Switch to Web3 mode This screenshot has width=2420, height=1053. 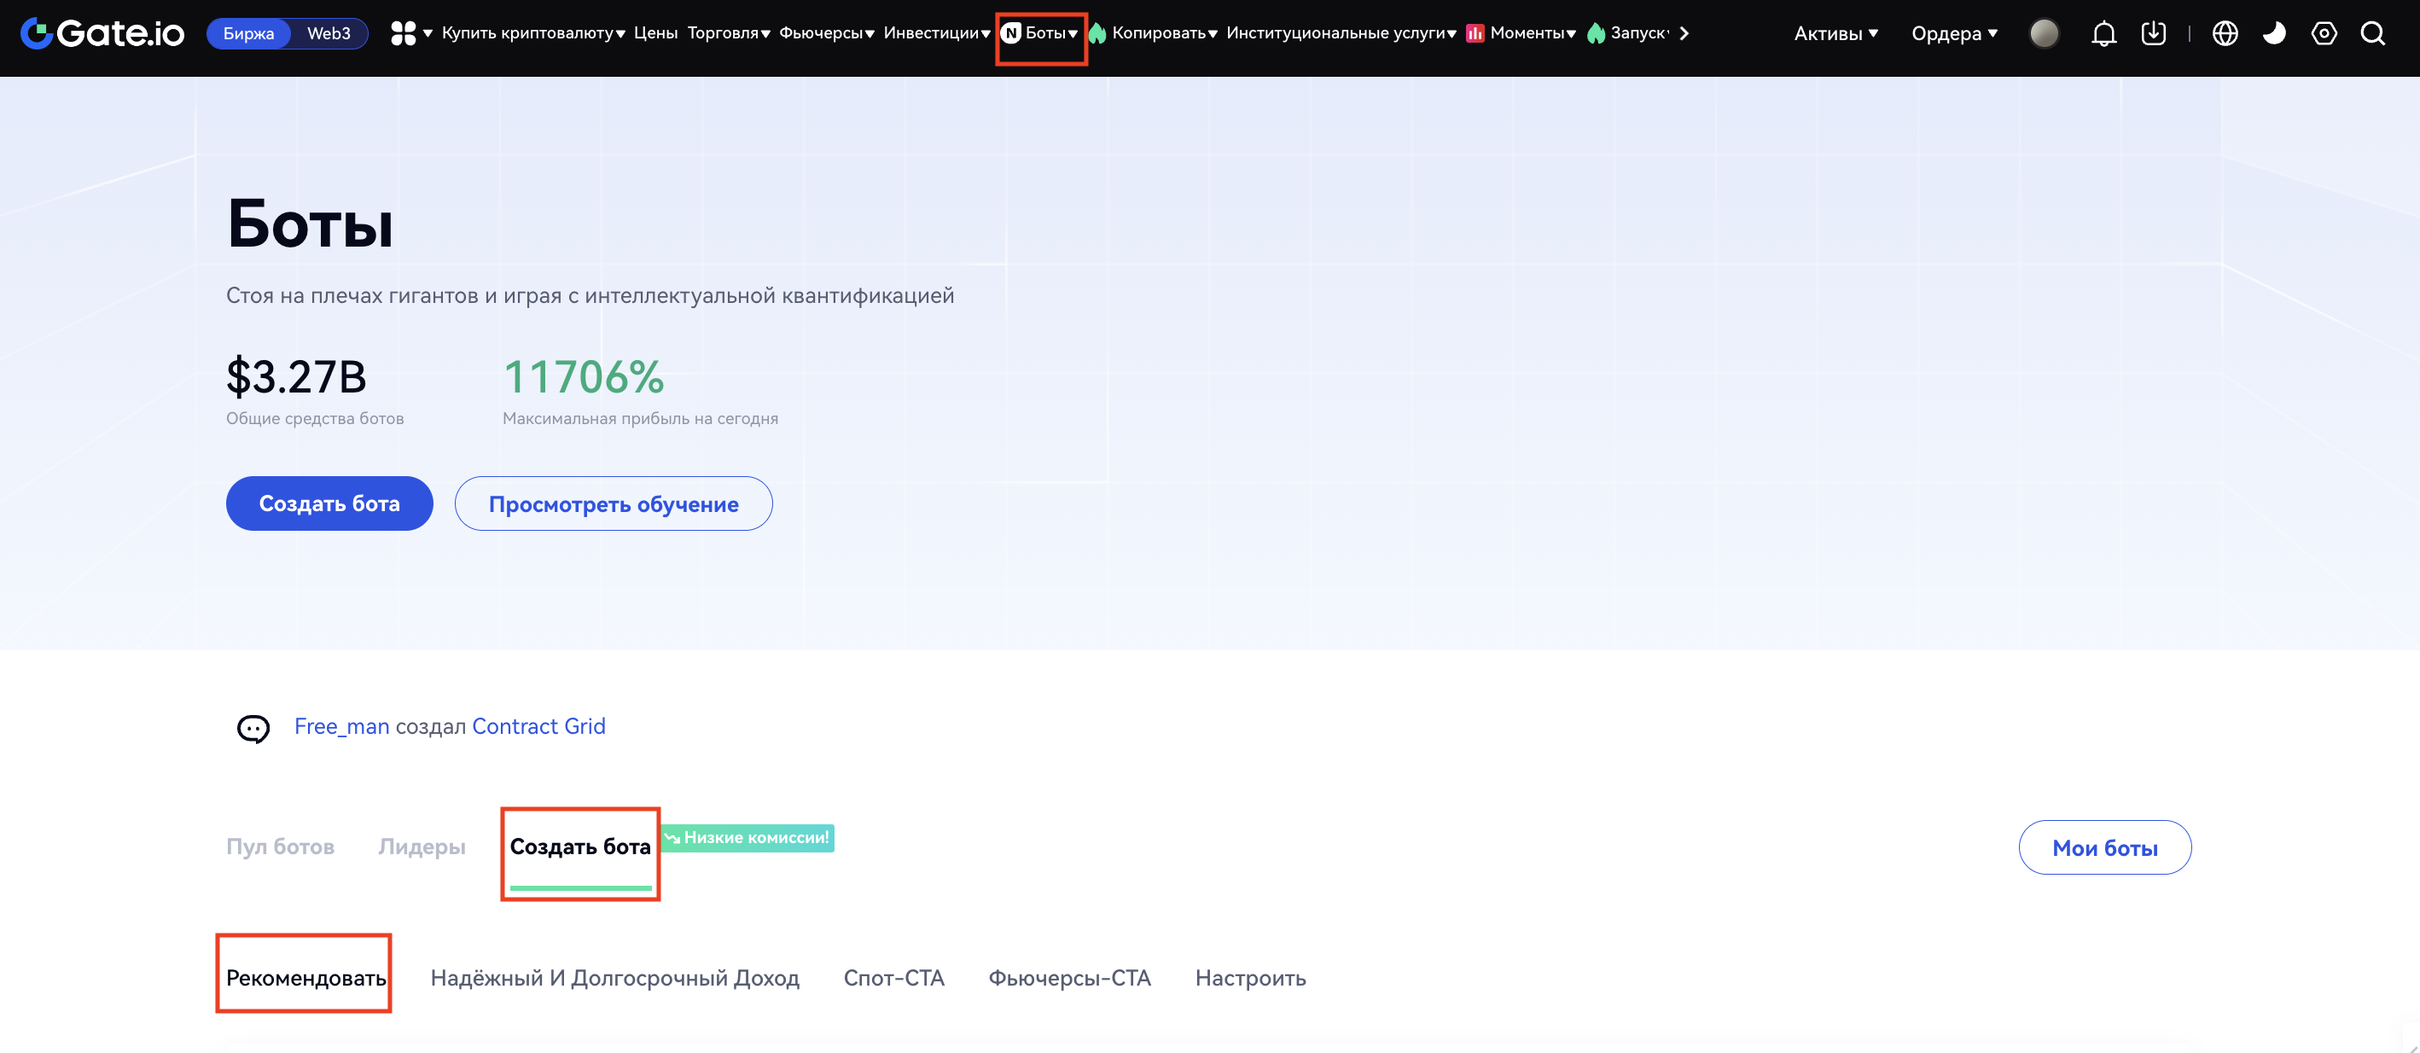[x=328, y=34]
